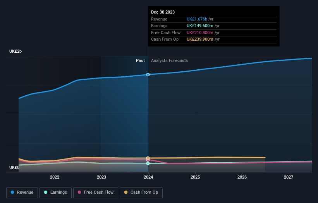Click the UK£239.900m cash from op value

click(x=200, y=40)
